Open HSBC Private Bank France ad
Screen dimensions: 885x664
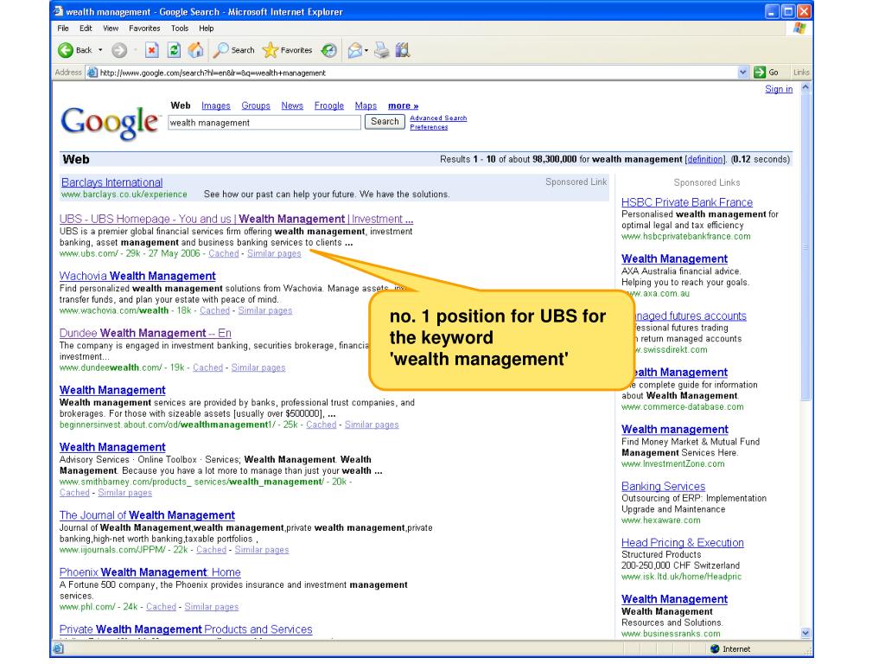[x=687, y=202]
